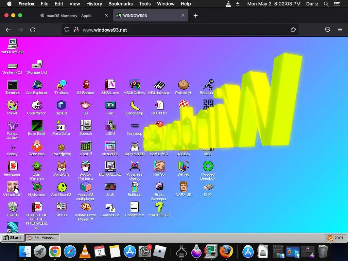Open Chrome from the Dock
Viewport: 348px width, 261px height.
click(55, 252)
